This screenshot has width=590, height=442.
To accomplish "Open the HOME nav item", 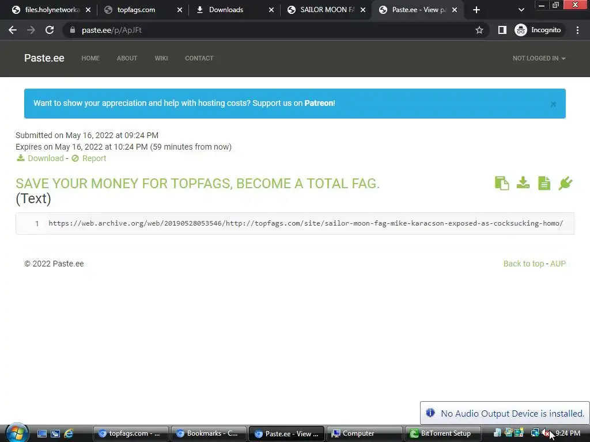I will click(x=90, y=58).
